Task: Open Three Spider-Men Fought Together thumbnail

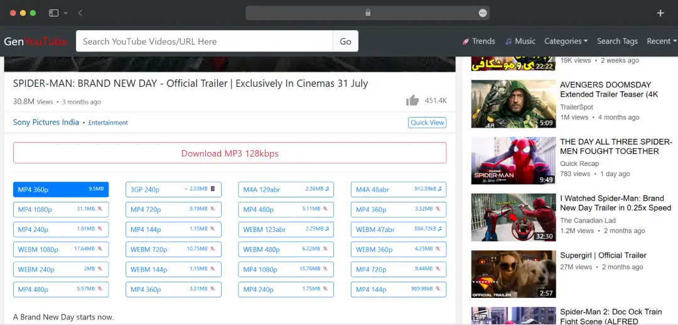Action: (x=514, y=160)
